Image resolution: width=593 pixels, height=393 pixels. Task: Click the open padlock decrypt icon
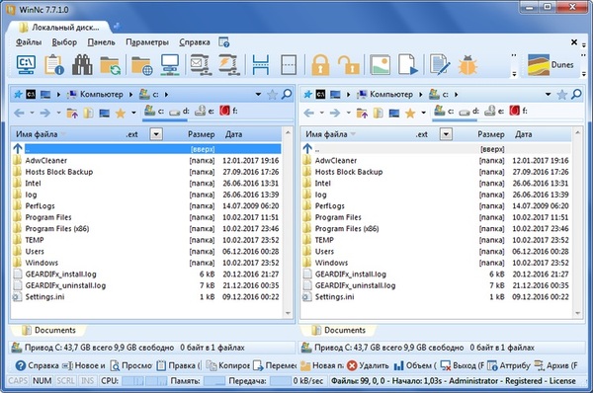pyautogui.click(x=348, y=64)
